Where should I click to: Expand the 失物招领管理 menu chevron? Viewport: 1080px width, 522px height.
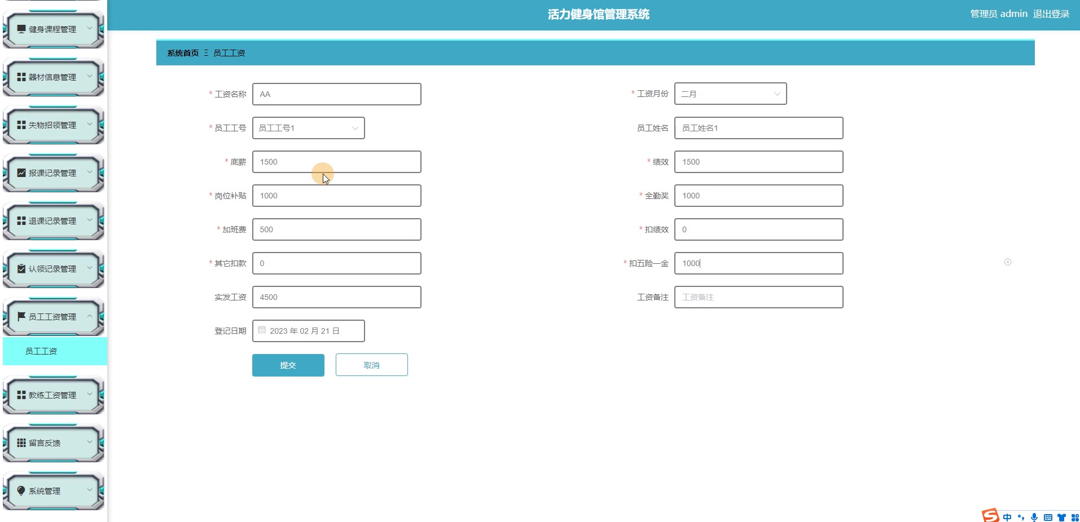(89, 124)
